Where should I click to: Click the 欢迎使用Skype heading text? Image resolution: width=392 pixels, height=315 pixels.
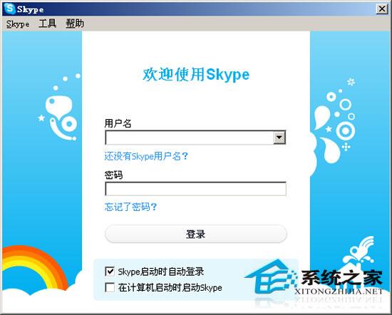click(x=196, y=75)
